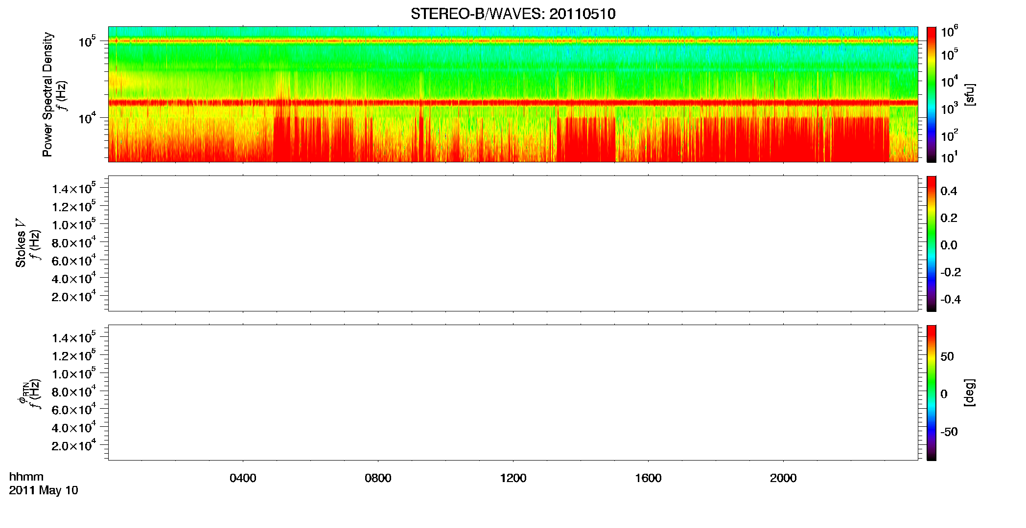Click the STEREO-B/WAVES: 20110510 plot title
Viewport: 1026px width, 528px height.
point(513,14)
